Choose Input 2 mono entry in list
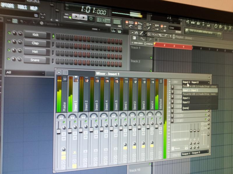The height and width of the screenshot is (174, 233). (200, 102)
